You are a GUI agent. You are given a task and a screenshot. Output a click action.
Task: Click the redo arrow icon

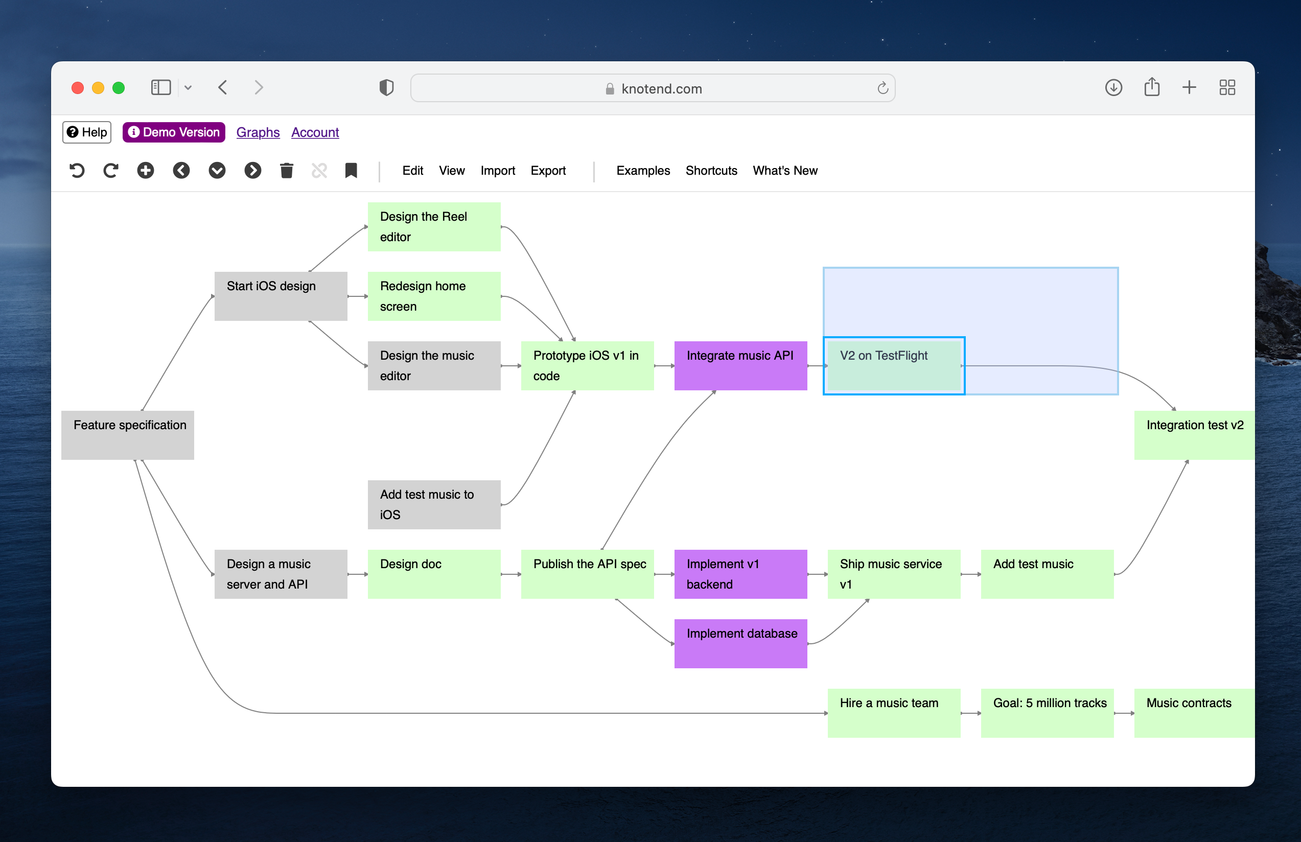tap(111, 171)
